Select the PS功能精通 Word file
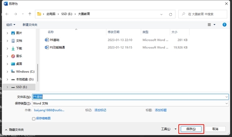Image resolution: width=232 pixels, height=137 pixels. coord(57,47)
